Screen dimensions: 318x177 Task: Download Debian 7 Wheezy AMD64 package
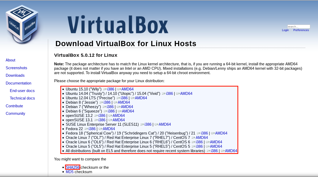[x=127, y=107]
